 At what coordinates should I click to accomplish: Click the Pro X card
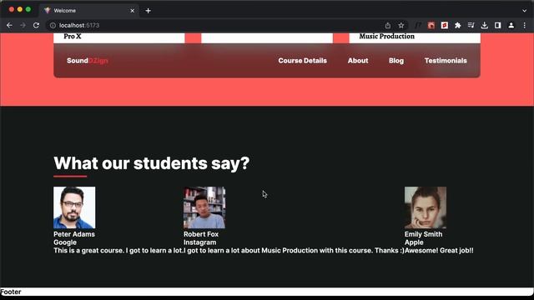coord(119,37)
